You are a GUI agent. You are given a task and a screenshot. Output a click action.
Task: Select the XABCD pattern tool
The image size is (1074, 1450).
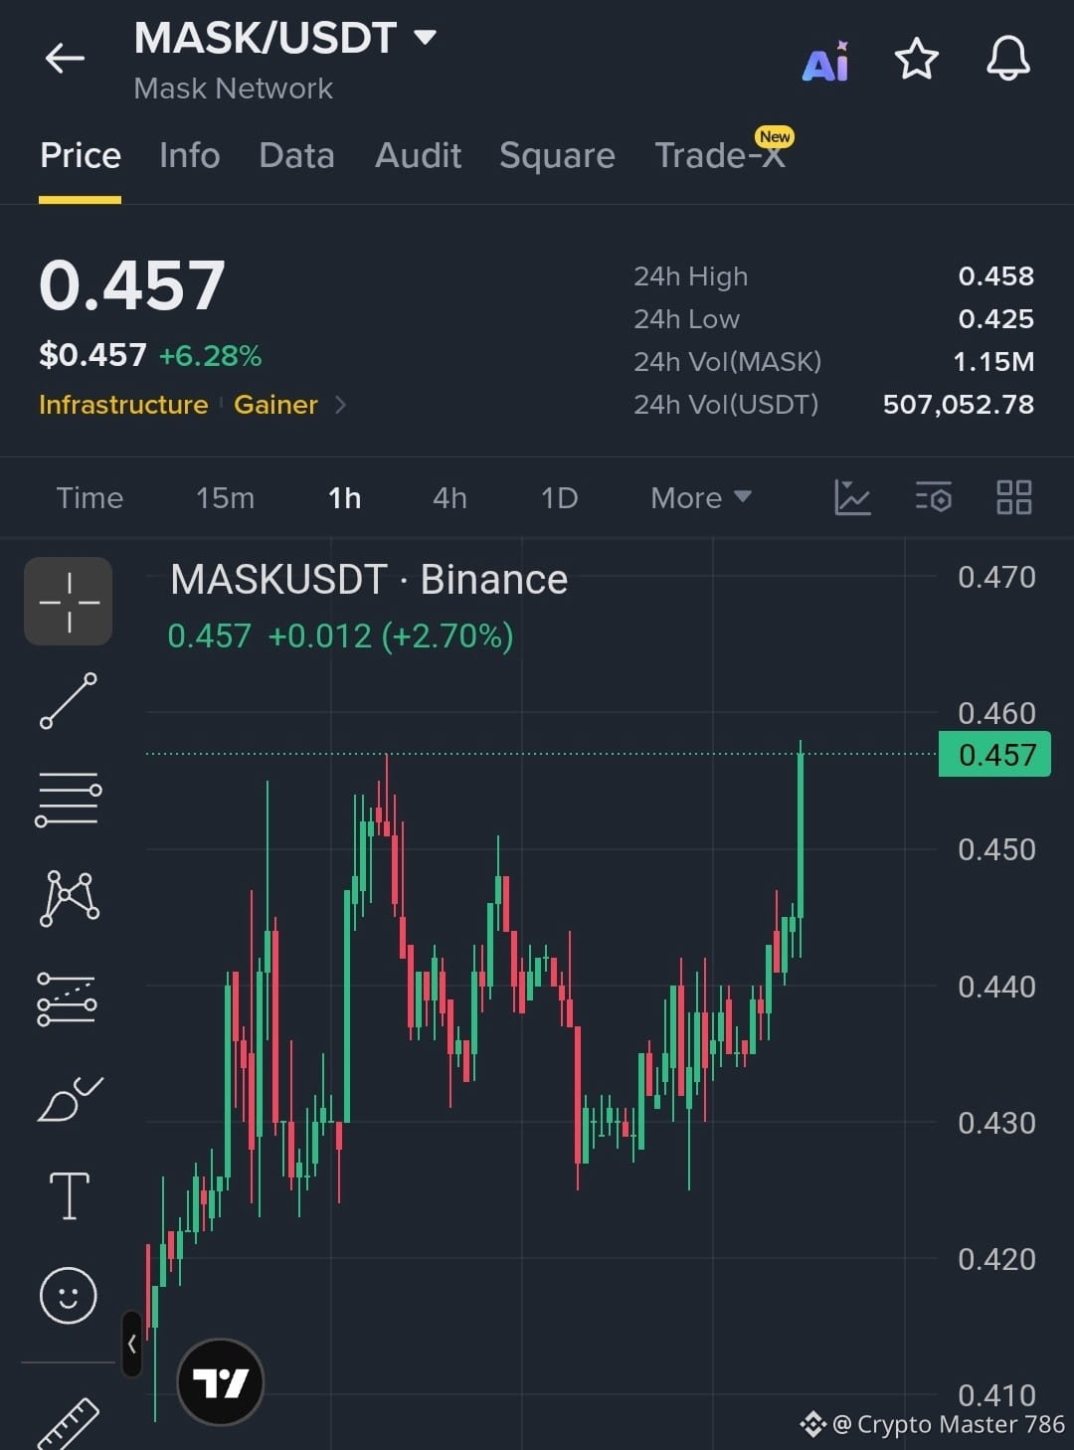pyautogui.click(x=69, y=898)
